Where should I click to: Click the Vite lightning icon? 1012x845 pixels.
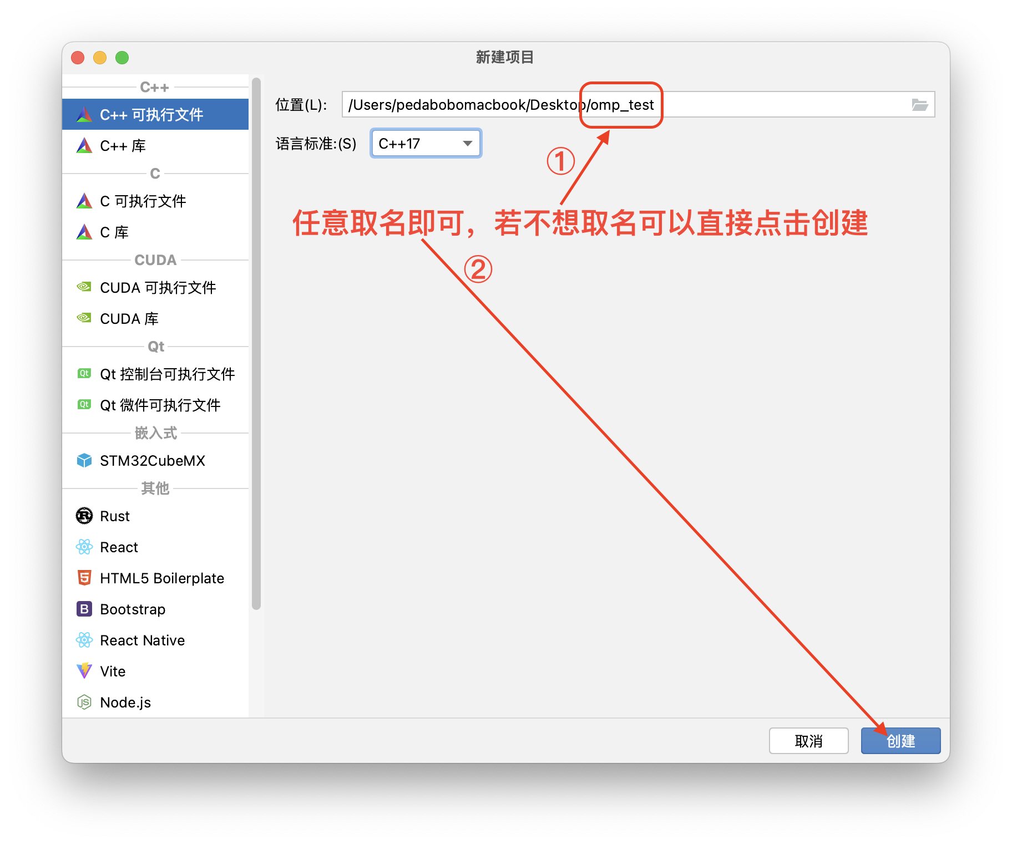(x=84, y=671)
